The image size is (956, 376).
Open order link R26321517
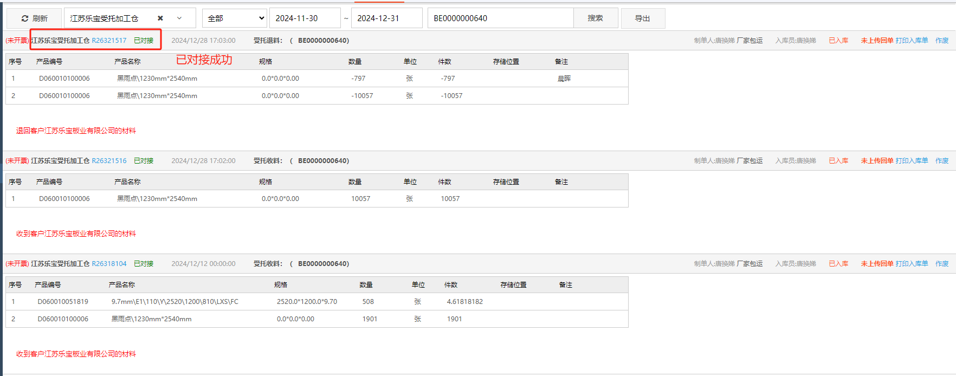(x=109, y=41)
